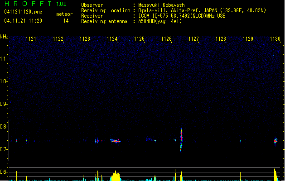Select the filename 0411211120.png
Screen dimensions: 285x181
click(23, 12)
